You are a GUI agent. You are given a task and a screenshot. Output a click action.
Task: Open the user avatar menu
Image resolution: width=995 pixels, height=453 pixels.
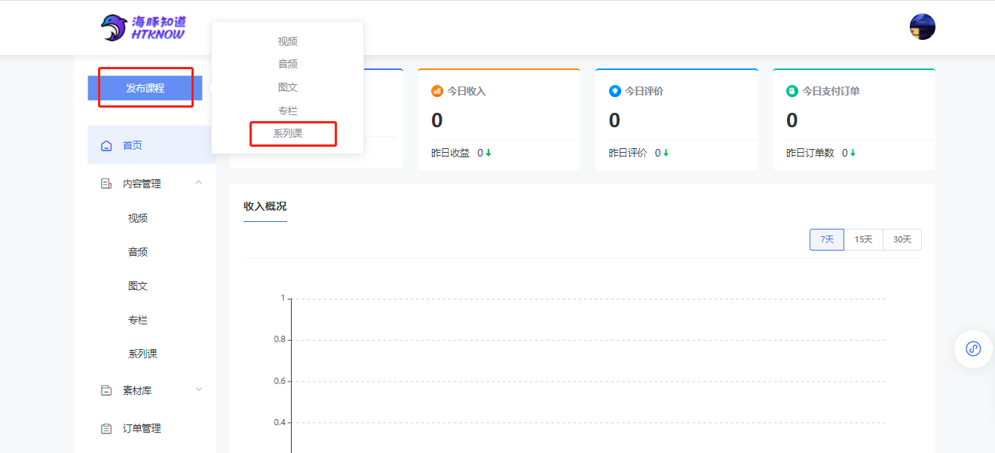(923, 26)
